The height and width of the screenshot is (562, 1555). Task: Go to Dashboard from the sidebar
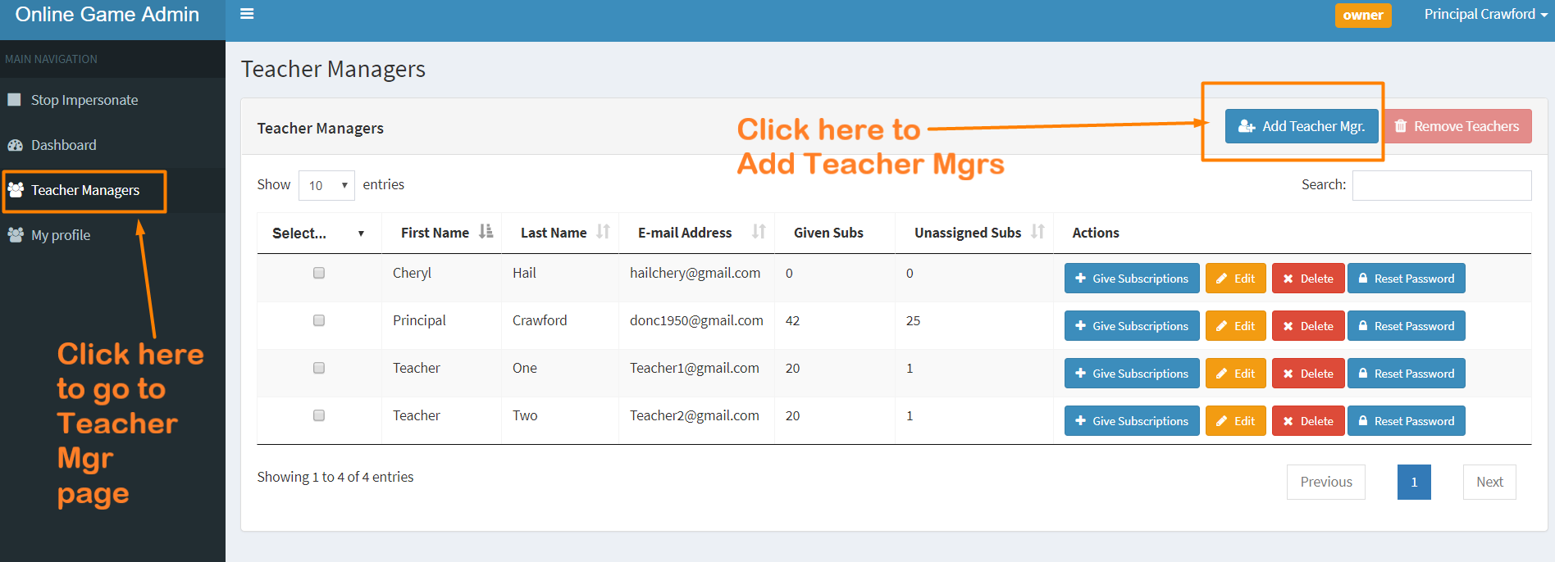click(63, 145)
